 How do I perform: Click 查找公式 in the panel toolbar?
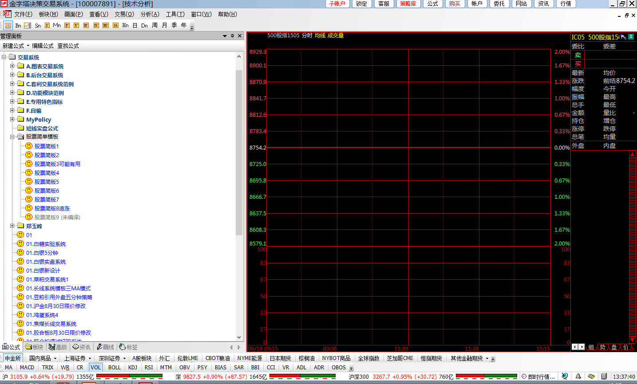pyautogui.click(x=68, y=46)
